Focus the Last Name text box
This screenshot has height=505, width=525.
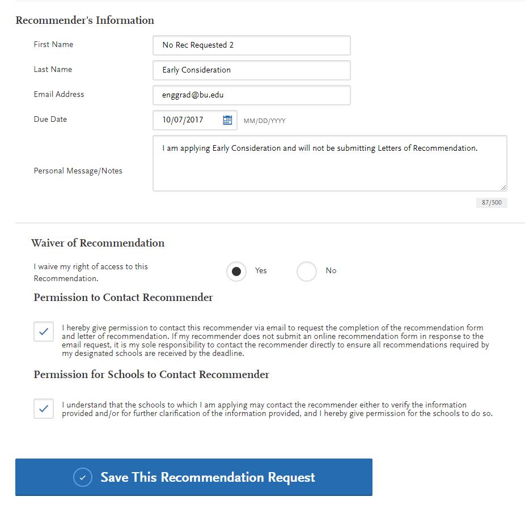click(251, 70)
